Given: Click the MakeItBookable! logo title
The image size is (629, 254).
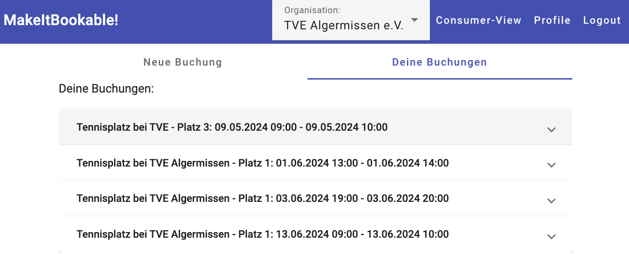Looking at the screenshot, I should (x=61, y=20).
